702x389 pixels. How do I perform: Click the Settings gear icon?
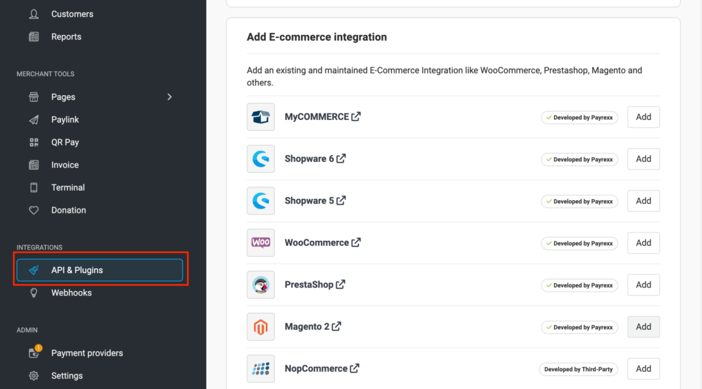tap(34, 375)
